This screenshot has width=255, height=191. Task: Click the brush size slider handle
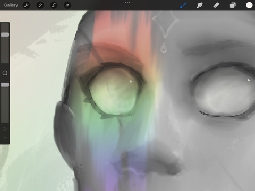pos(5,34)
